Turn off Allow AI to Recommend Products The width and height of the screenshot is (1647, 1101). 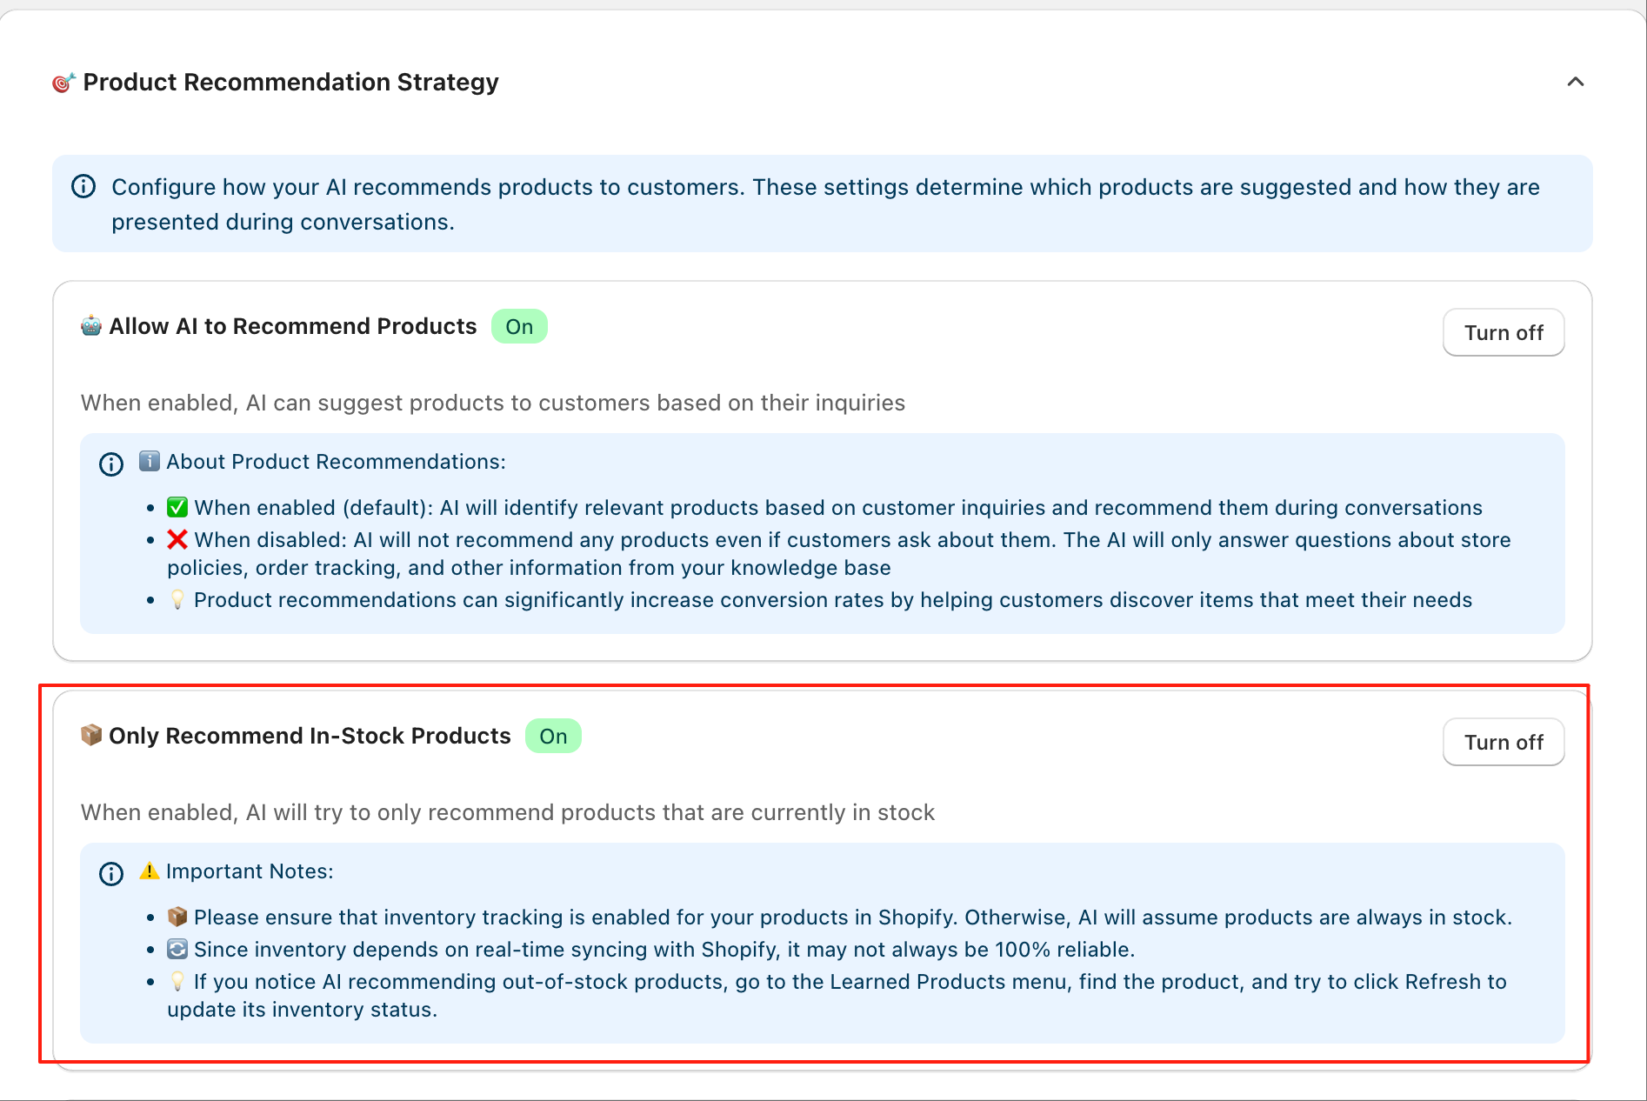pos(1503,332)
